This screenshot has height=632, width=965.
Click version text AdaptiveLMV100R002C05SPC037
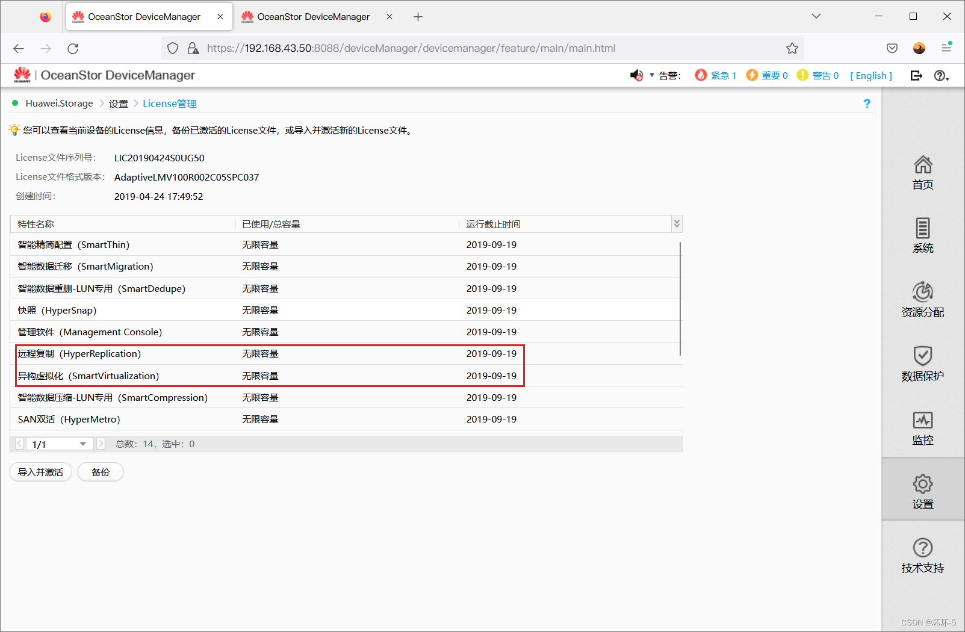pos(187,178)
